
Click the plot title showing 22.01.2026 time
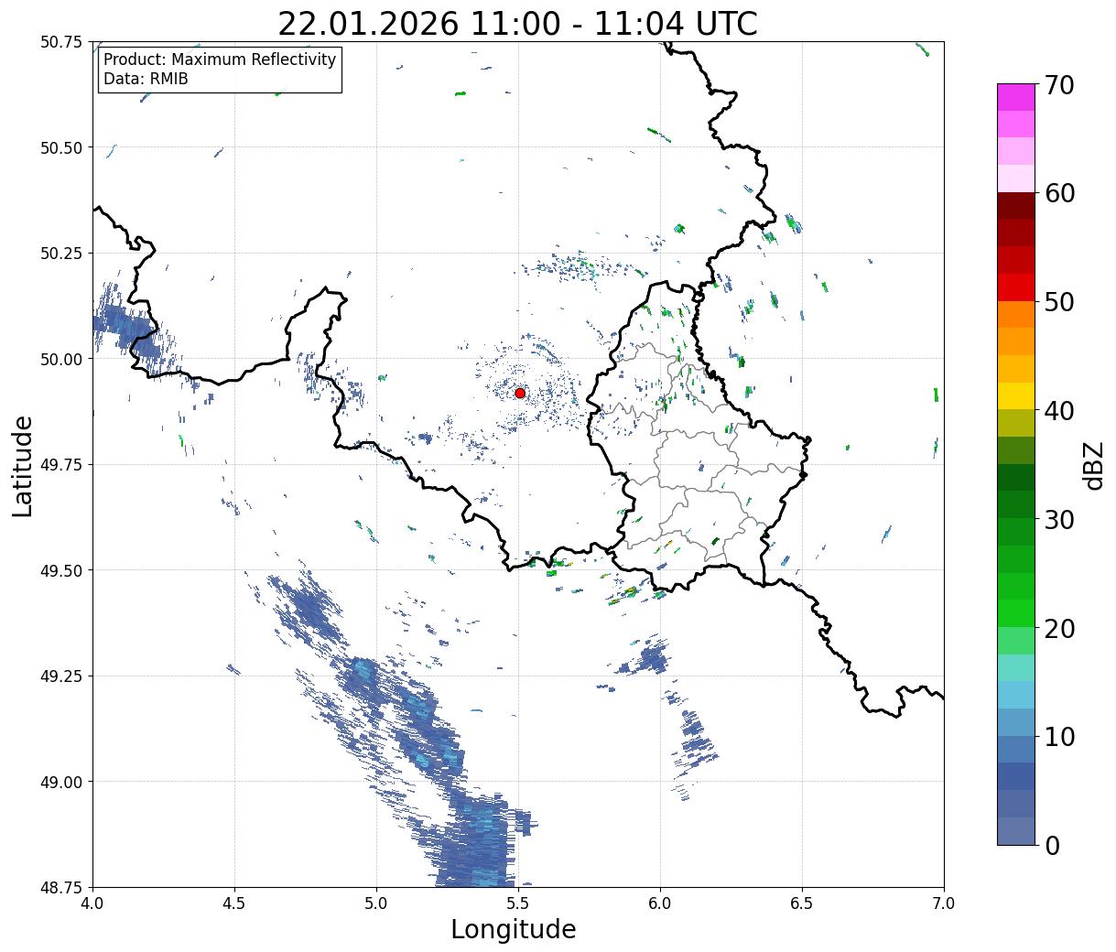[x=518, y=24]
